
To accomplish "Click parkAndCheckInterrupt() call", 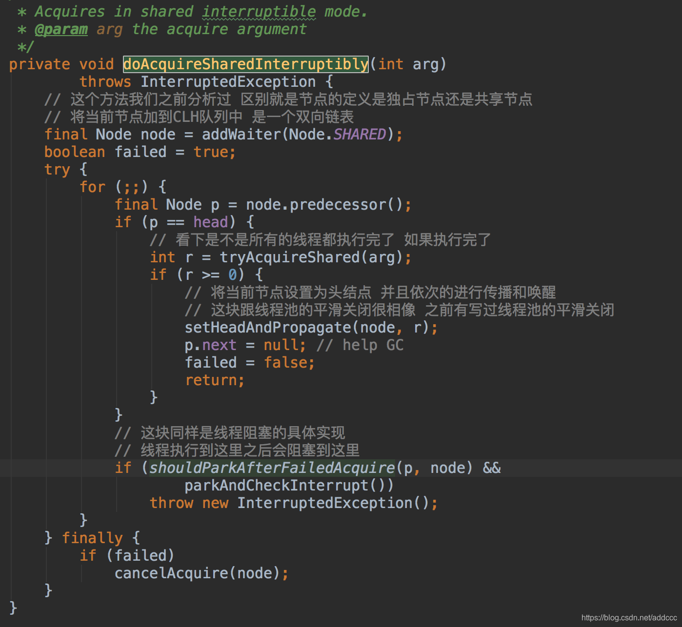I will tap(289, 485).
